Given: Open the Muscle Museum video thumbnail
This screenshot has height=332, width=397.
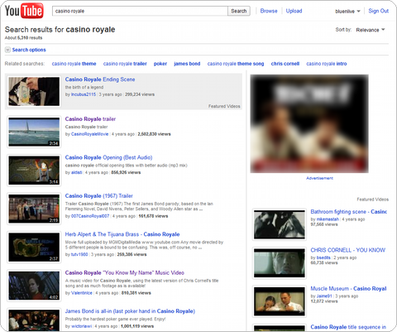Looking at the screenshot, I should tap(280, 301).
